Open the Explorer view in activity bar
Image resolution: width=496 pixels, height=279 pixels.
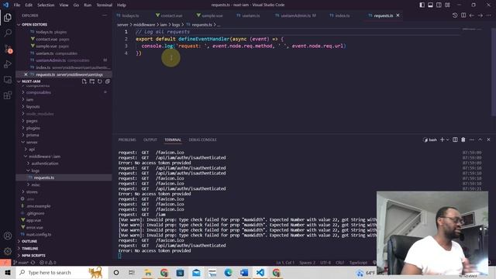[8, 17]
